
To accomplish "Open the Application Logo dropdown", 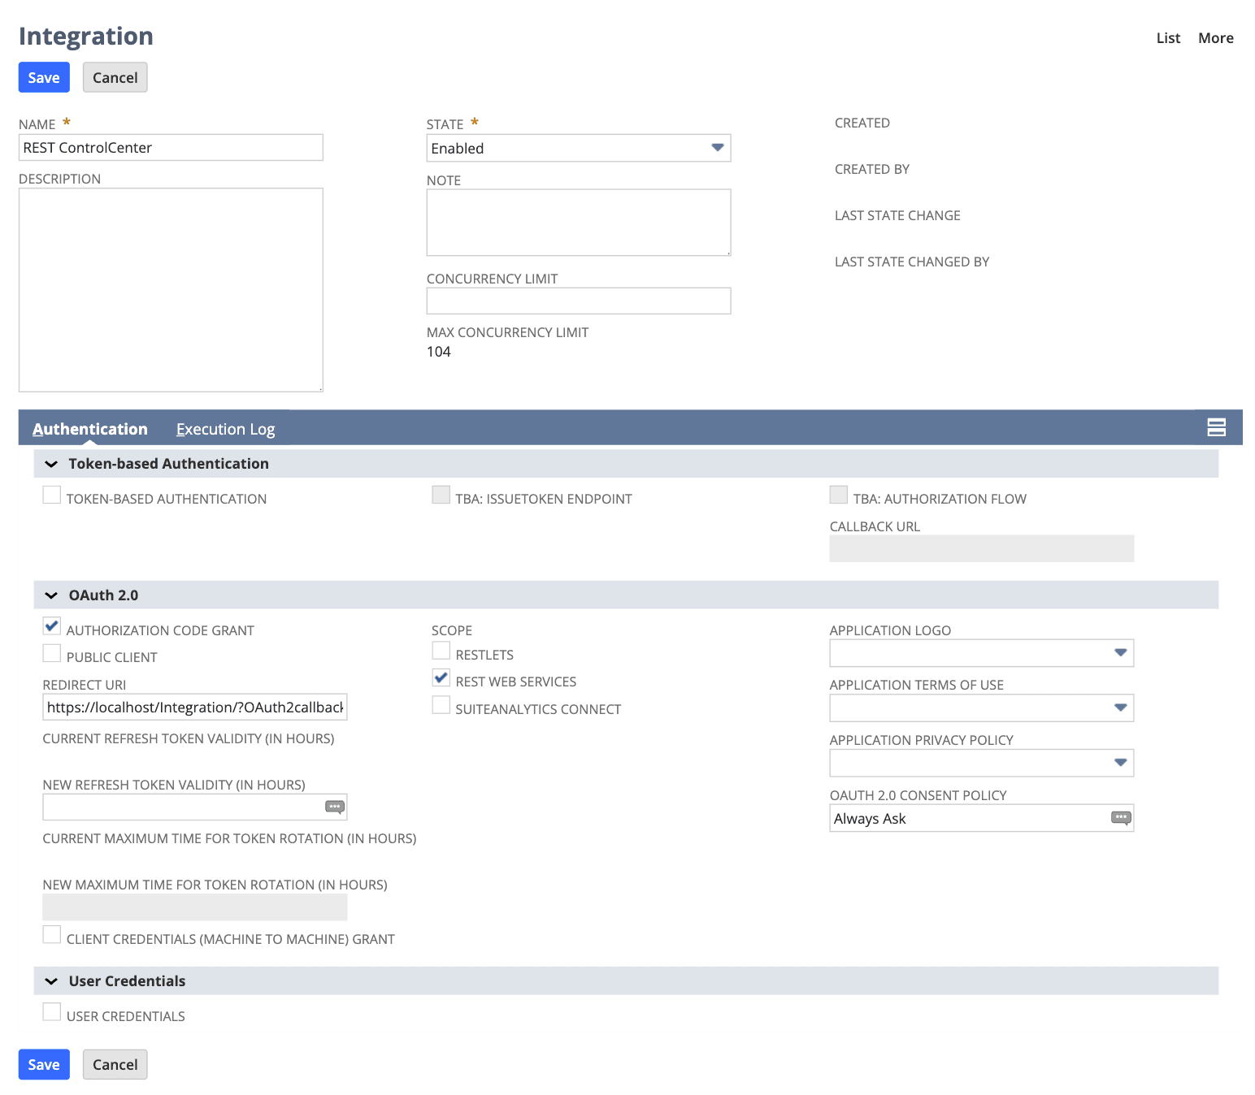I will (1121, 653).
